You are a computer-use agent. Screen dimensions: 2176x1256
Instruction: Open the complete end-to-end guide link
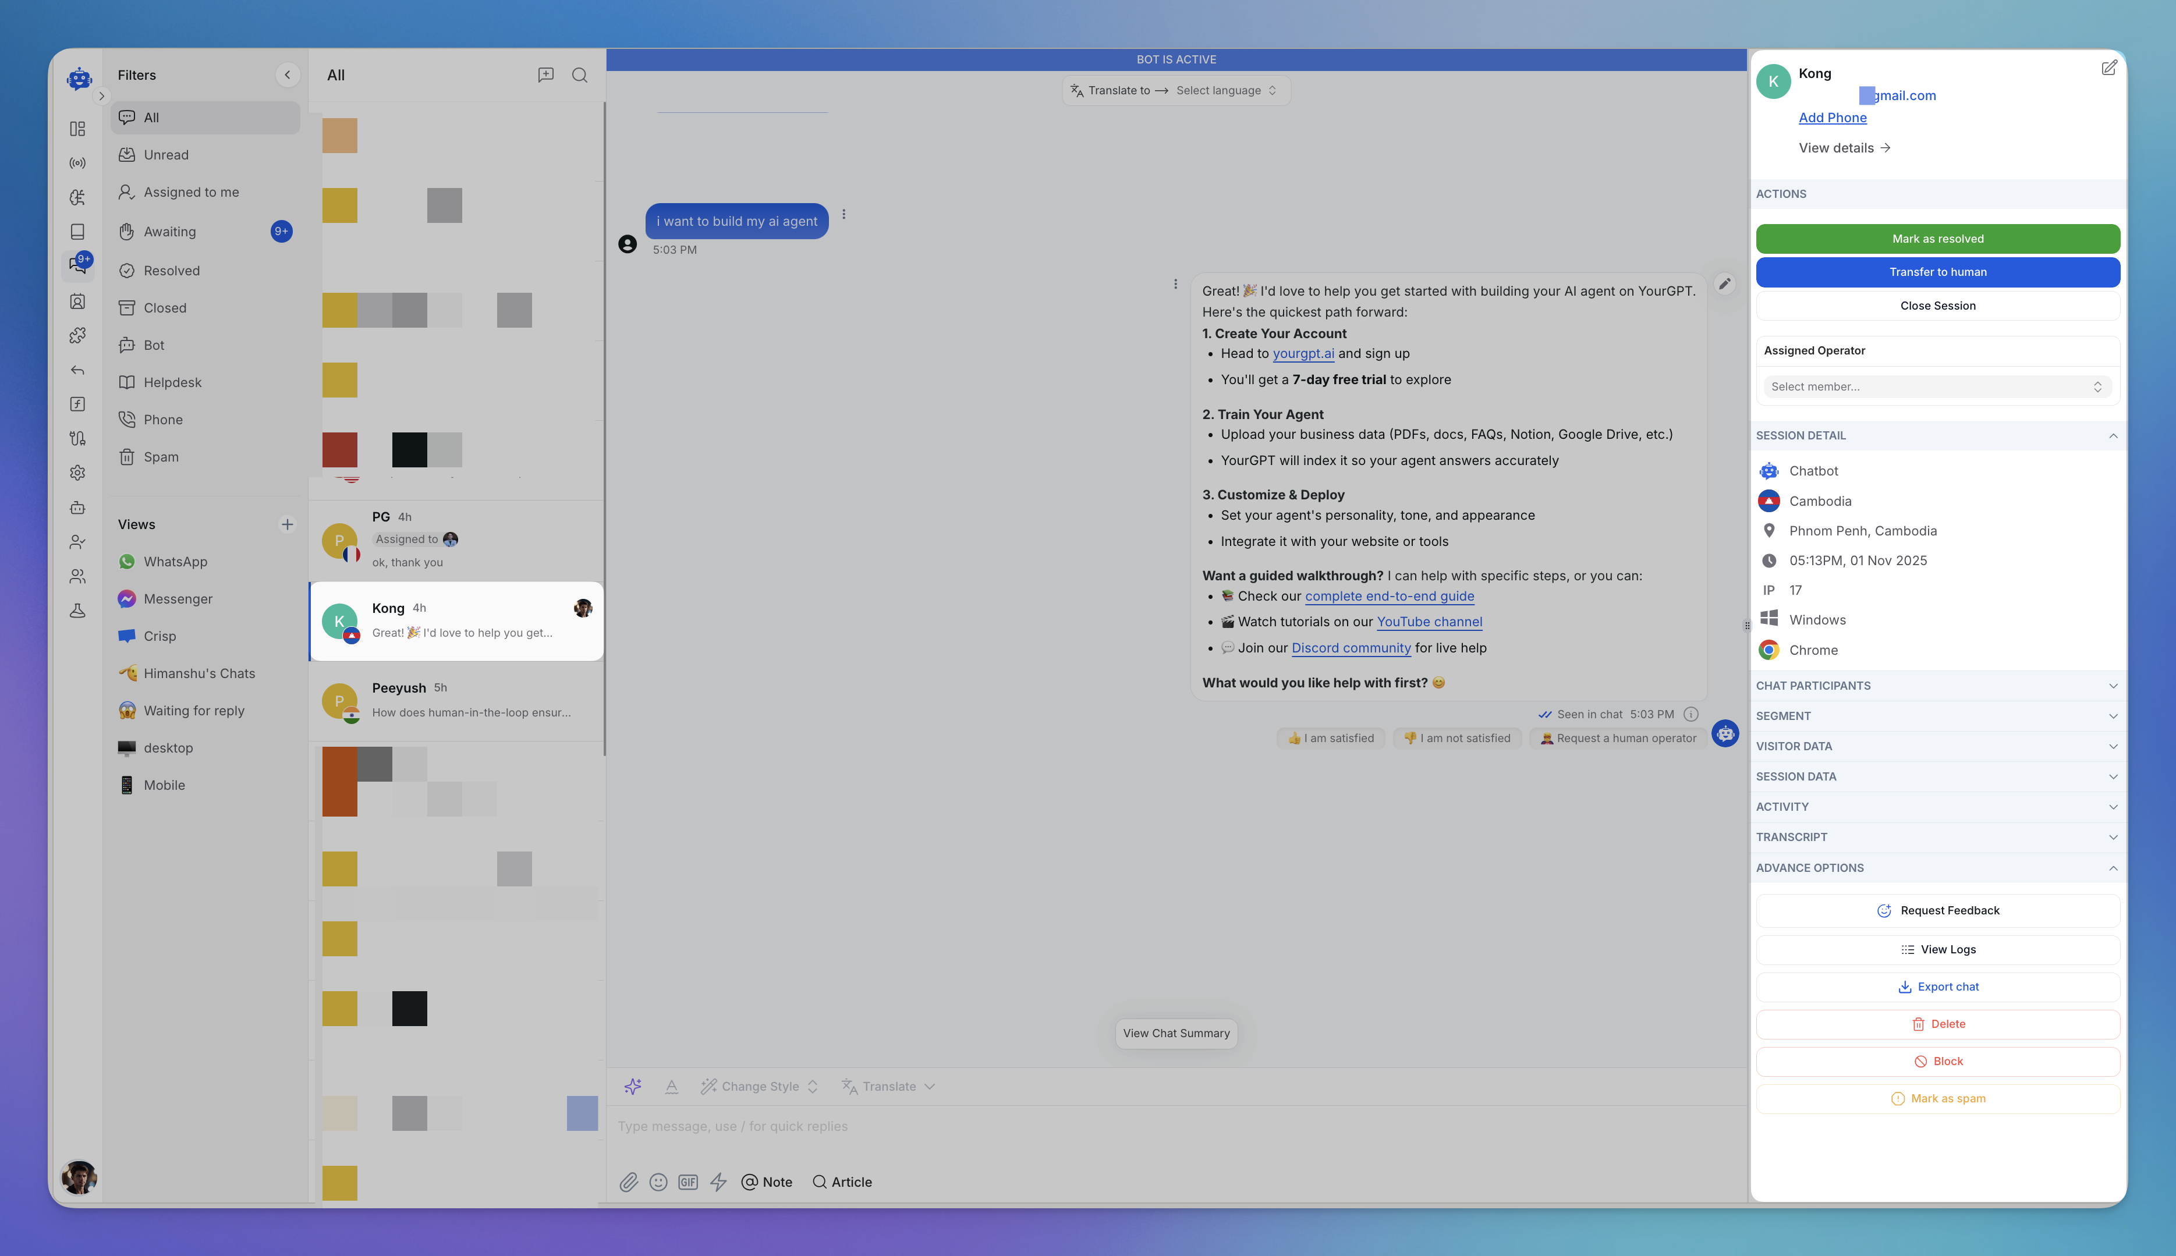coord(1389,596)
